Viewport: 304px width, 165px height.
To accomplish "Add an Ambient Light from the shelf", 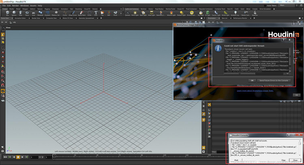I will click(235, 13).
